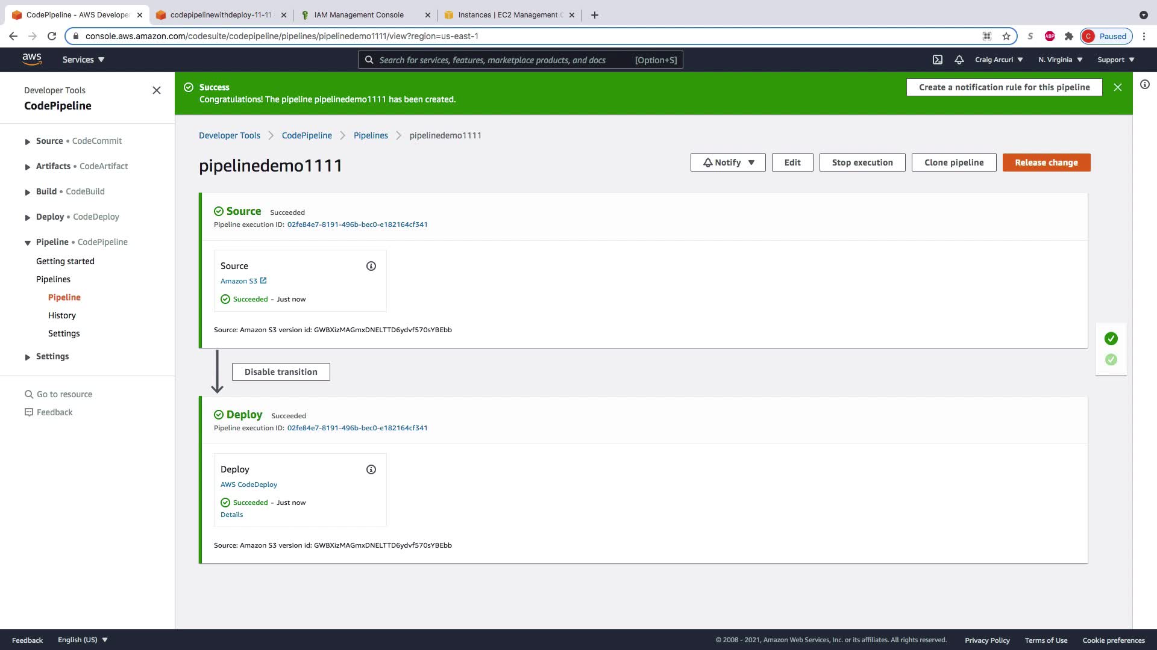Viewport: 1157px width, 650px height.
Task: Click info icon in Deploy action card
Action: (x=371, y=469)
